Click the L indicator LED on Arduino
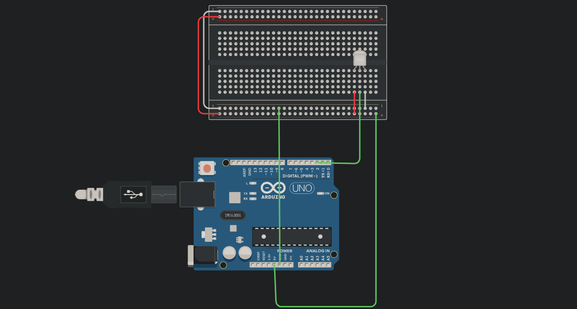 (x=253, y=183)
